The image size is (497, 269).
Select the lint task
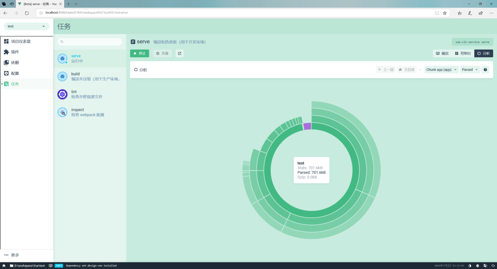pos(90,94)
